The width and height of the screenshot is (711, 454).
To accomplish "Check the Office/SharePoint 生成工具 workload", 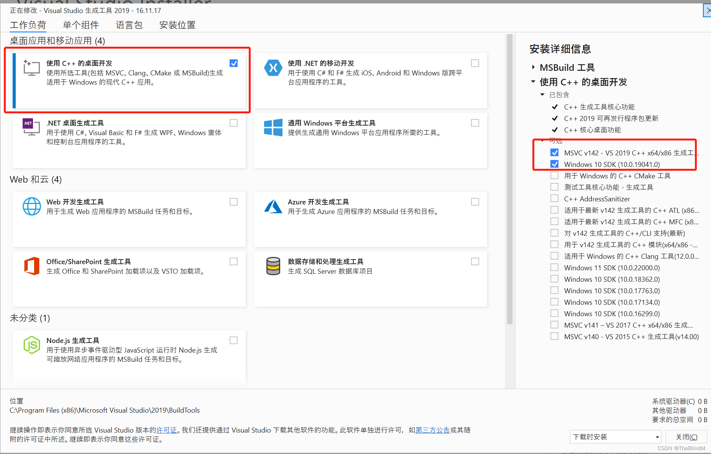I will pyautogui.click(x=233, y=261).
